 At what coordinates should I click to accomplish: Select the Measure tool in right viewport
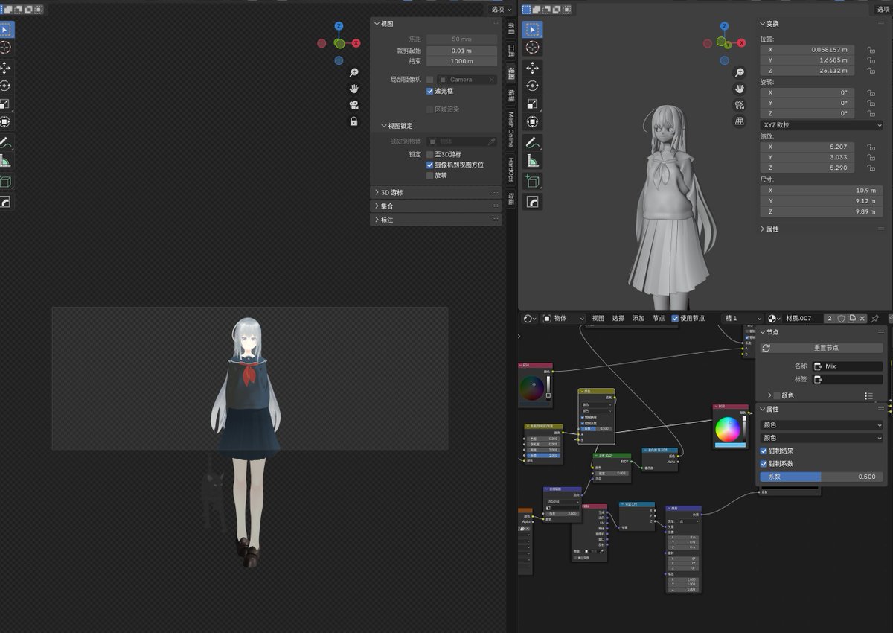[x=532, y=160]
